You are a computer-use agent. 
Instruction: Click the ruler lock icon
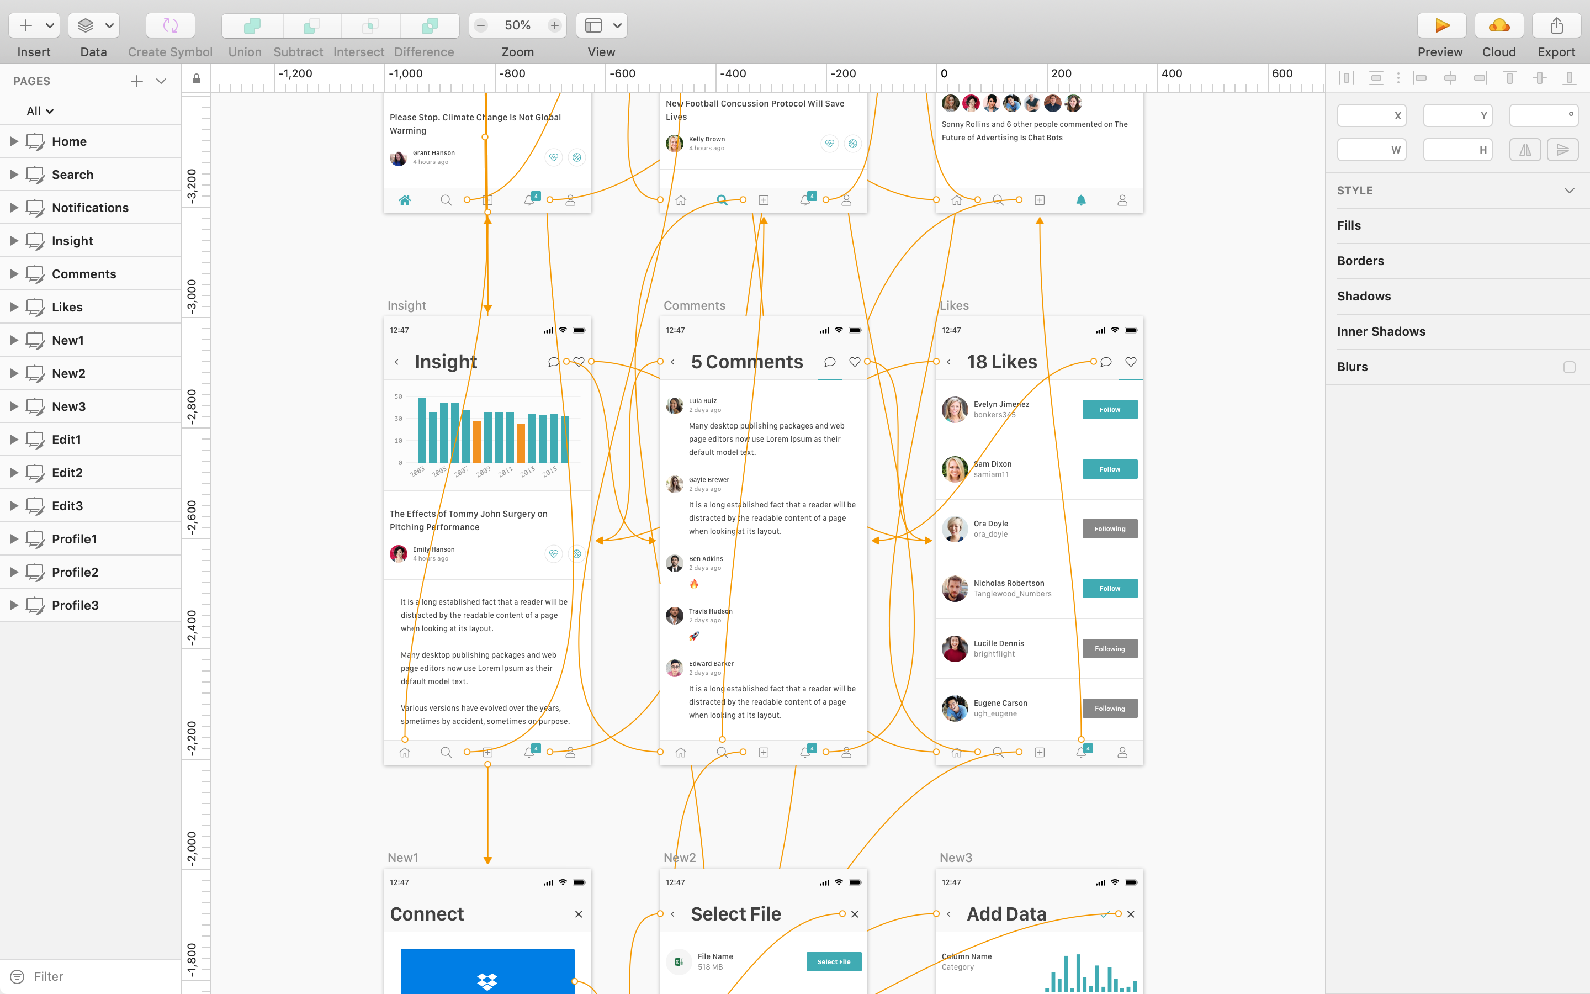[197, 79]
